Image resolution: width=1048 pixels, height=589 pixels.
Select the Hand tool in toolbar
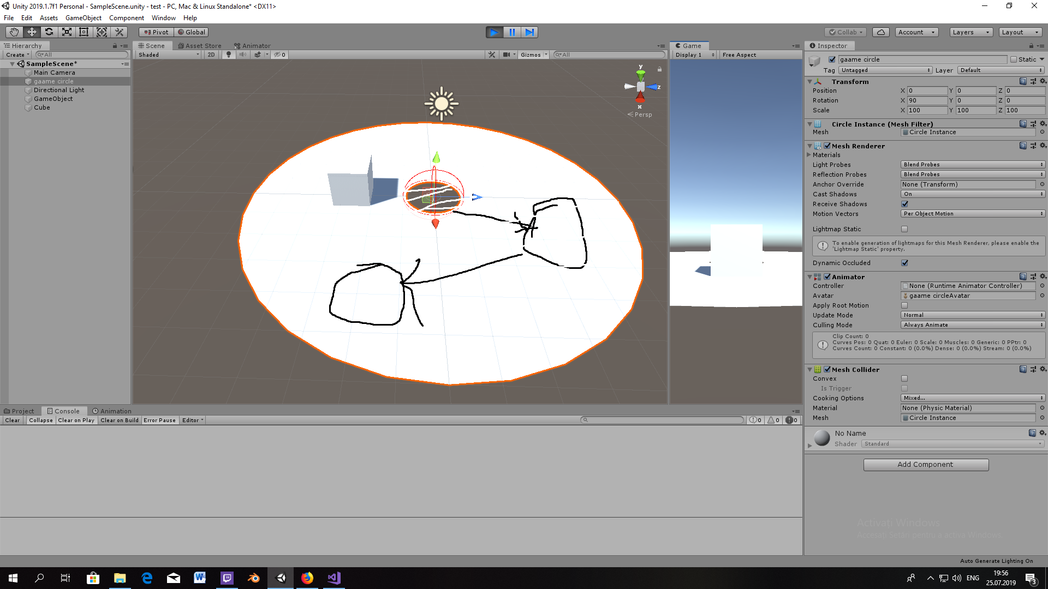14,32
